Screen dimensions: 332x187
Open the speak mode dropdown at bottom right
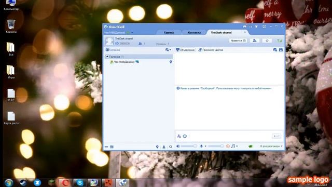pyautogui.click(x=271, y=146)
